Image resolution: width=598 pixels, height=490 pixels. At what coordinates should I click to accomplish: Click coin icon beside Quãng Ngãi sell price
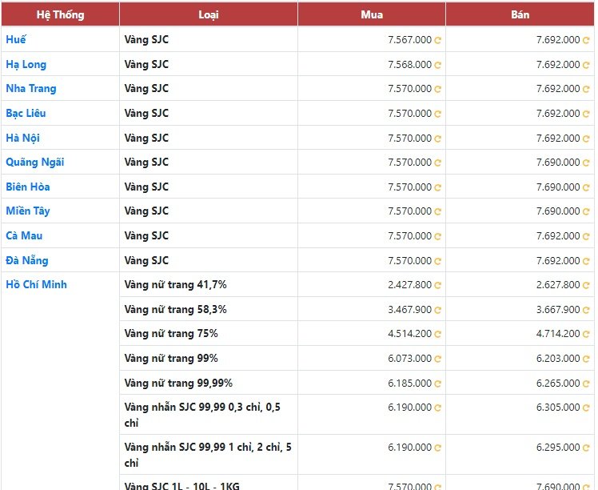pos(586,163)
